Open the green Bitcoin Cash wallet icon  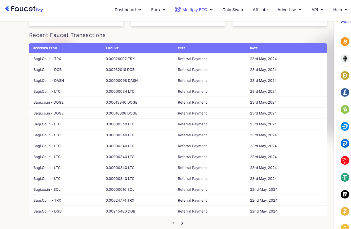coord(345,109)
